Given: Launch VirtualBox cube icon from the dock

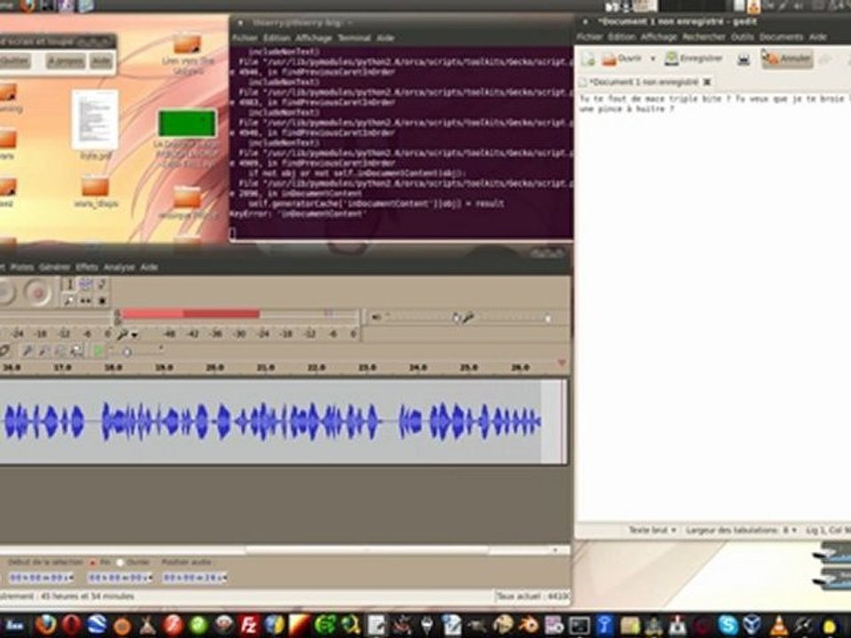Looking at the screenshot, I should click(753, 626).
